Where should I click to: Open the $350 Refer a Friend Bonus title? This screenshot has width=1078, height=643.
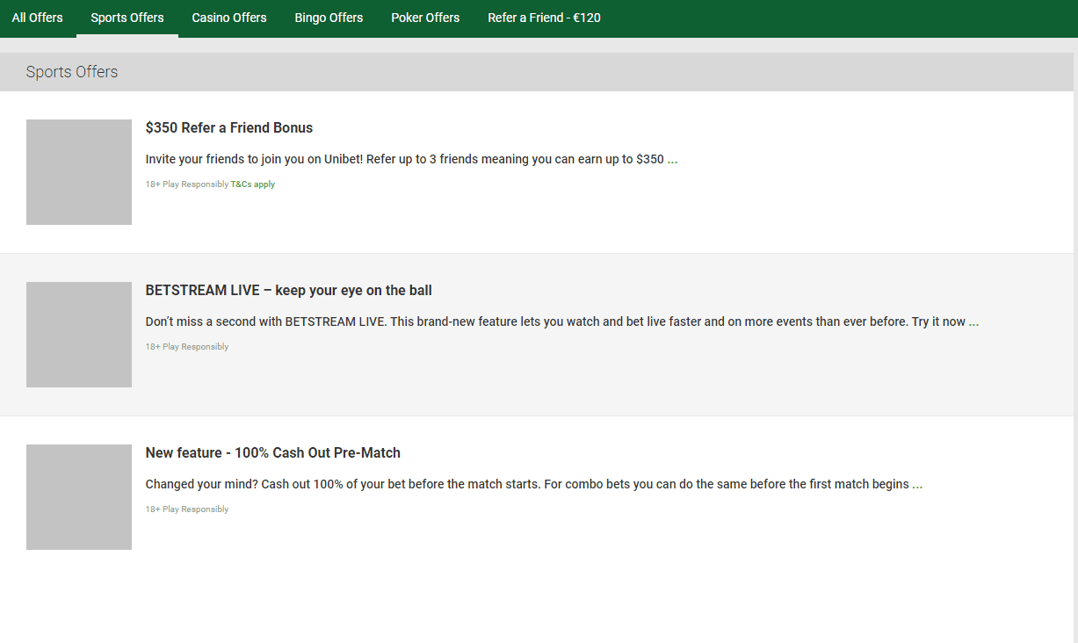(x=229, y=128)
